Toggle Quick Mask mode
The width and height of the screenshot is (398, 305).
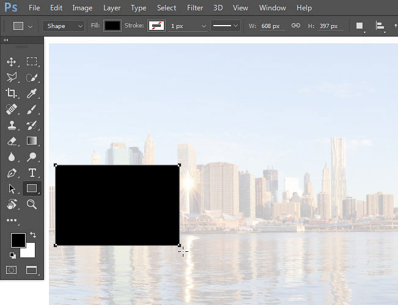[x=12, y=270]
